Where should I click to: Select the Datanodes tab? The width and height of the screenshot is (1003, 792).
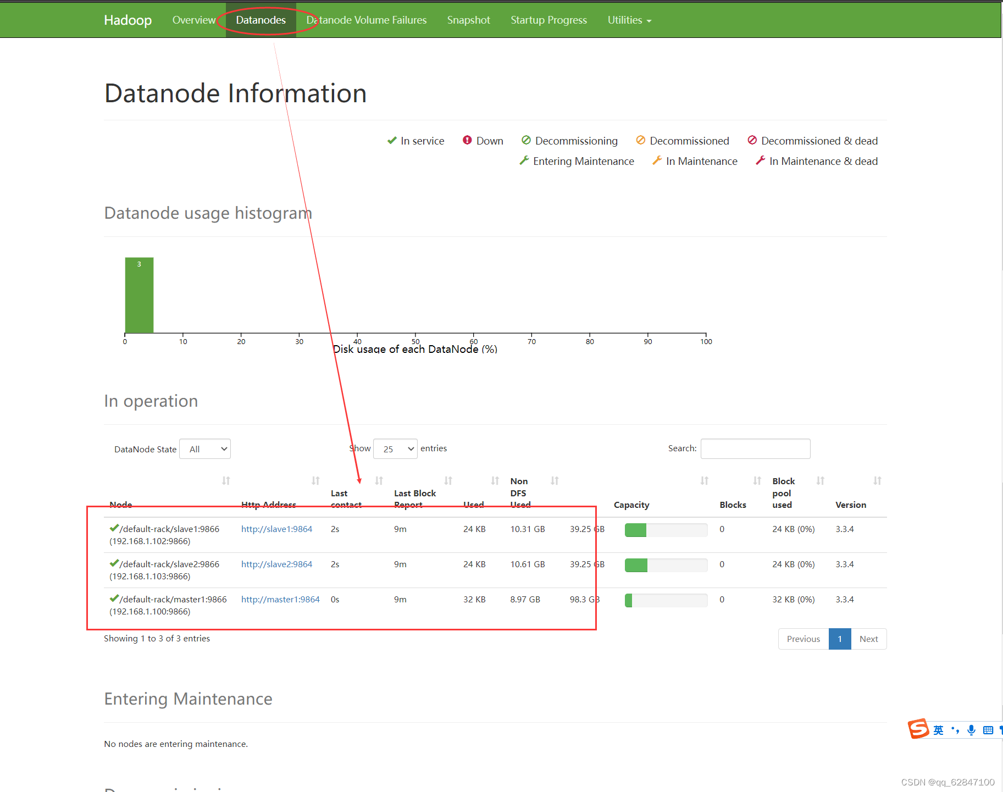261,20
